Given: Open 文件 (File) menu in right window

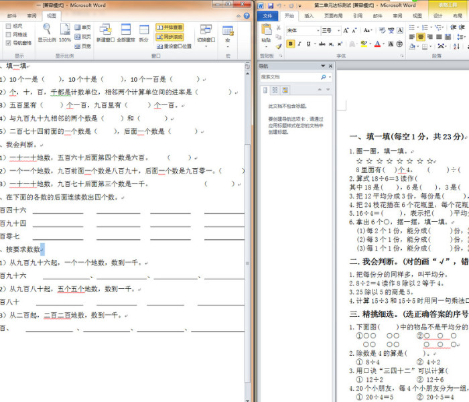Looking at the screenshot, I should (267, 16).
